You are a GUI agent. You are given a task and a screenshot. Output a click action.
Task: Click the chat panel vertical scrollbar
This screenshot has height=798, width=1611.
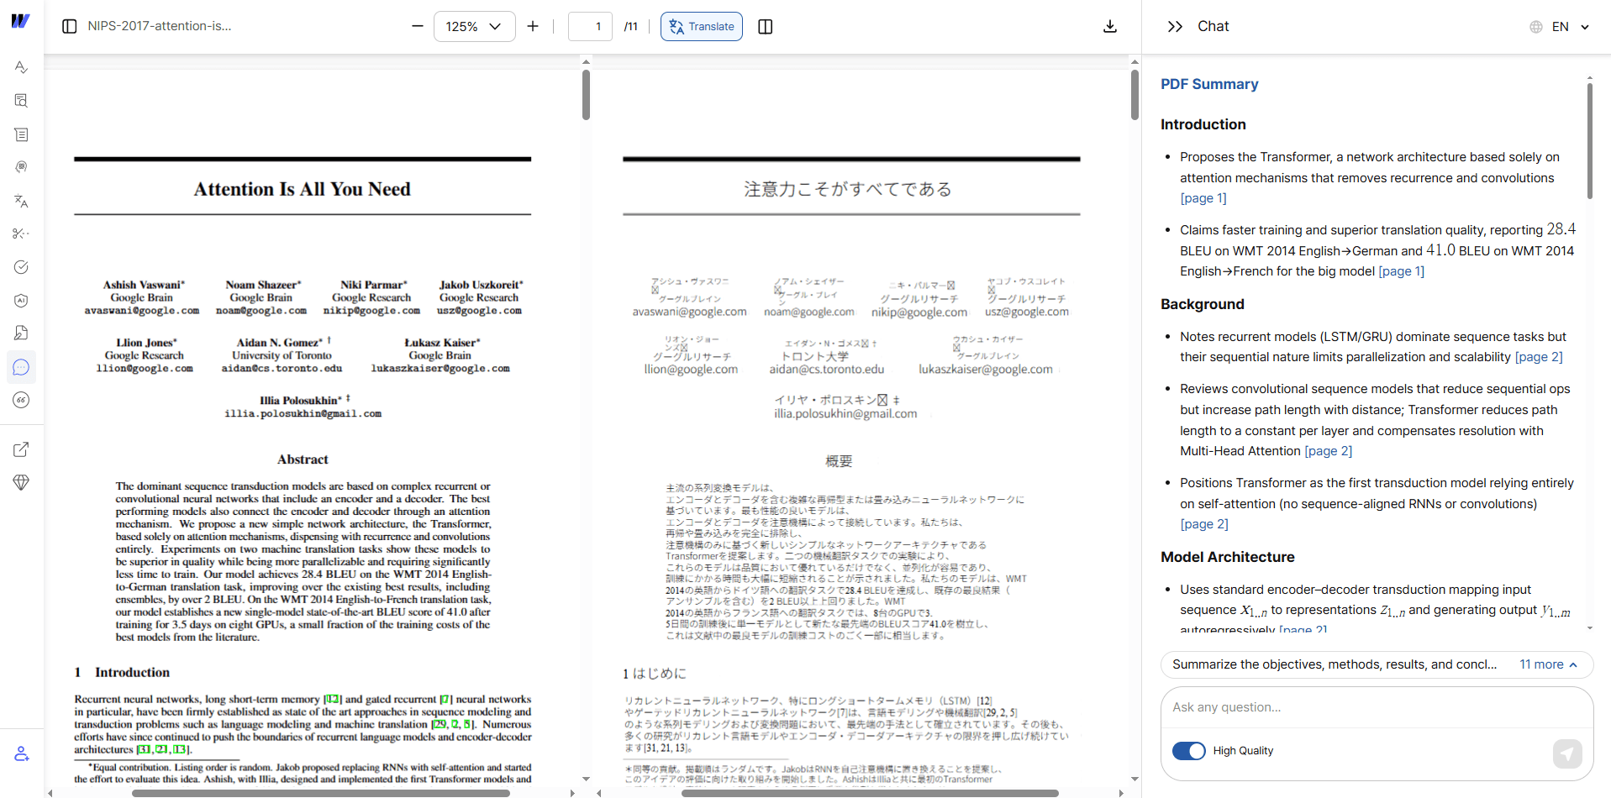[x=1589, y=140]
